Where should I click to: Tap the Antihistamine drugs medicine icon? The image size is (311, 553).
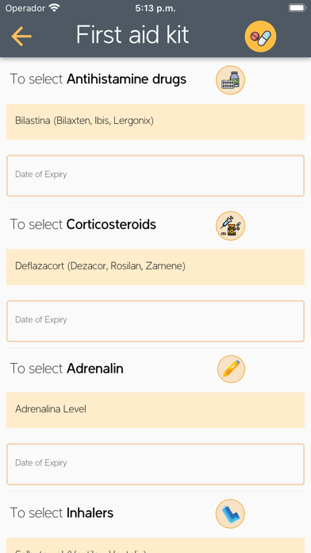pyautogui.click(x=230, y=79)
